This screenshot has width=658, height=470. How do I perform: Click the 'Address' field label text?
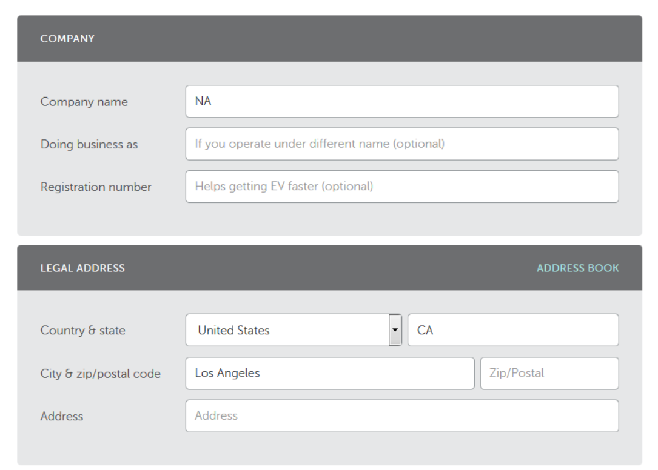(62, 416)
